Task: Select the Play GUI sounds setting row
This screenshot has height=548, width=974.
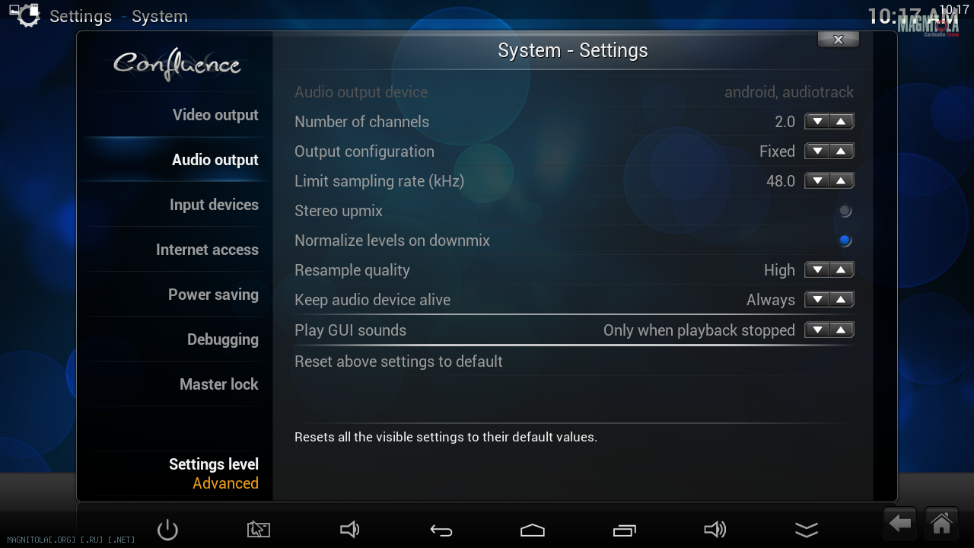Action: click(575, 330)
